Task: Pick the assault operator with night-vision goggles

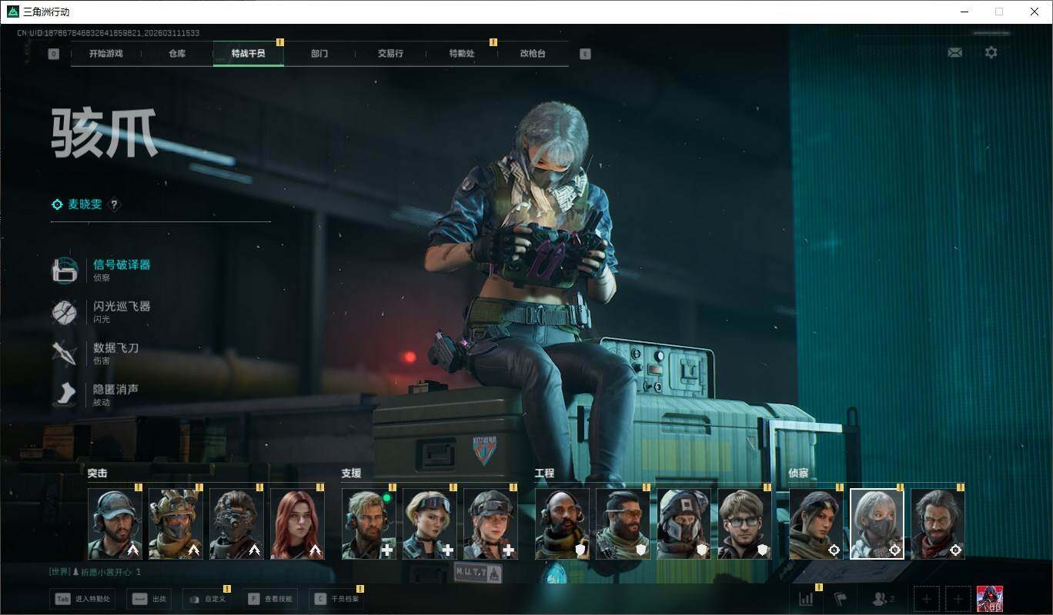Action: pos(236,524)
